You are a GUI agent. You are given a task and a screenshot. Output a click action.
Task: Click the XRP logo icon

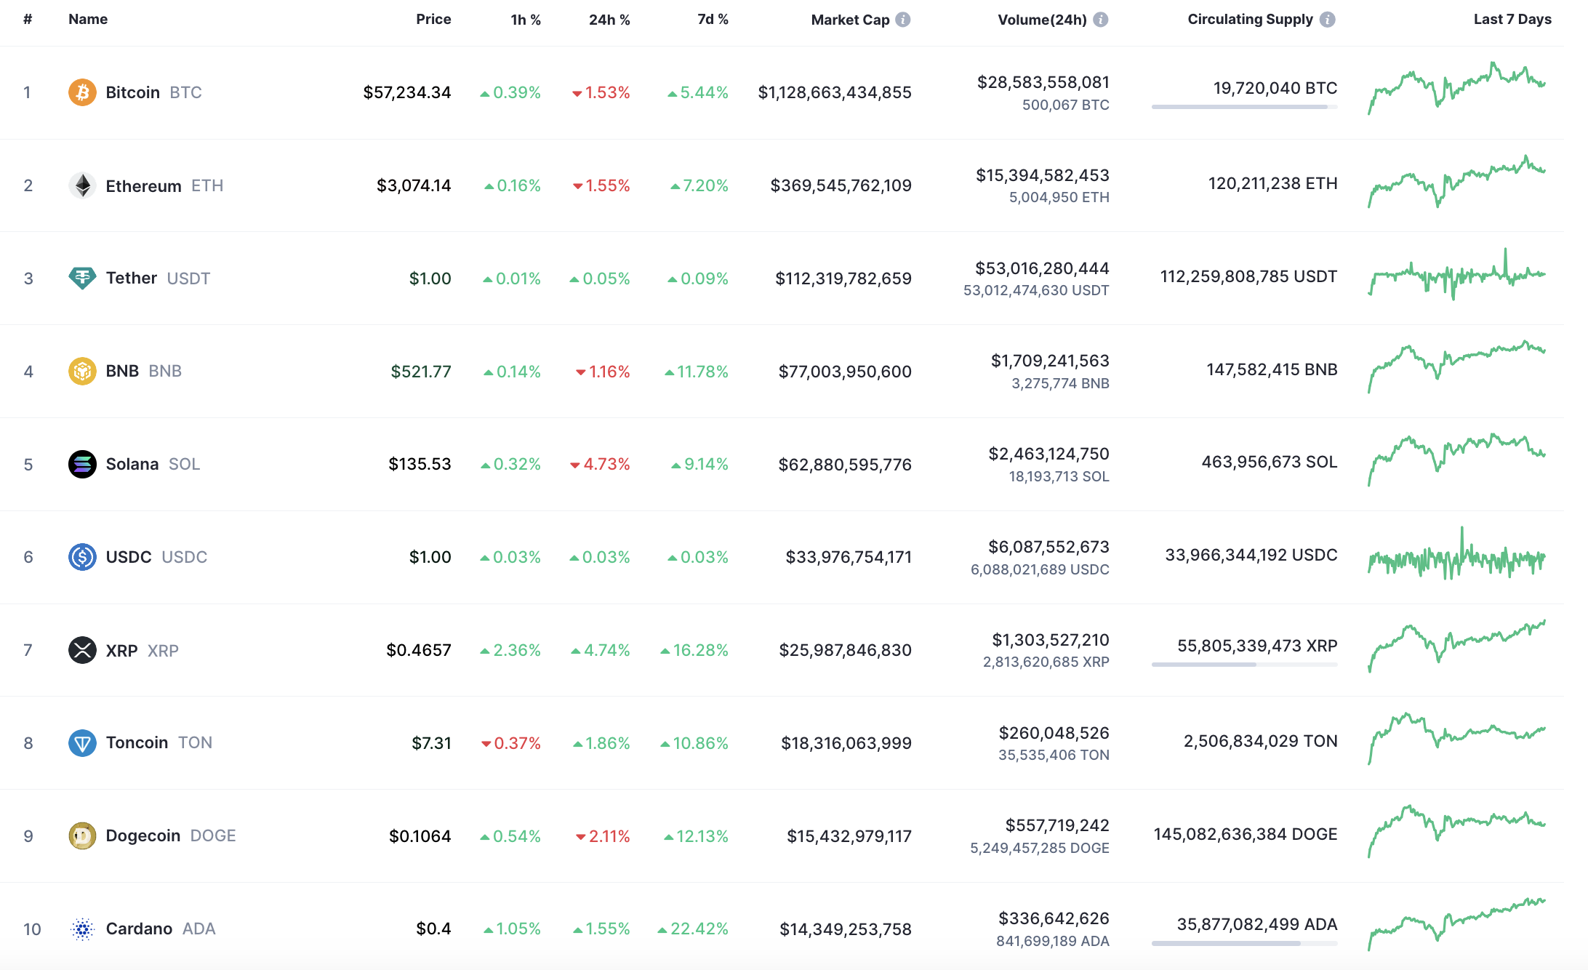point(82,650)
